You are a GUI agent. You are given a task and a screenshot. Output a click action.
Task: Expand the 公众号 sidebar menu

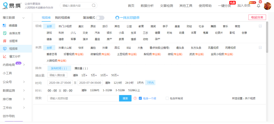point(24,82)
